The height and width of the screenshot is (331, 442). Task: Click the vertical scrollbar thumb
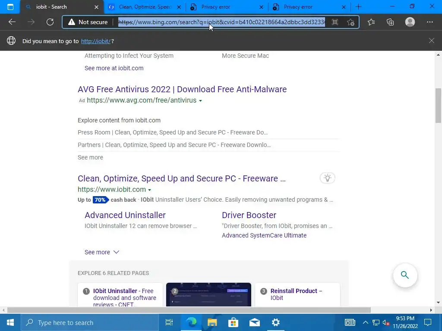[438, 106]
